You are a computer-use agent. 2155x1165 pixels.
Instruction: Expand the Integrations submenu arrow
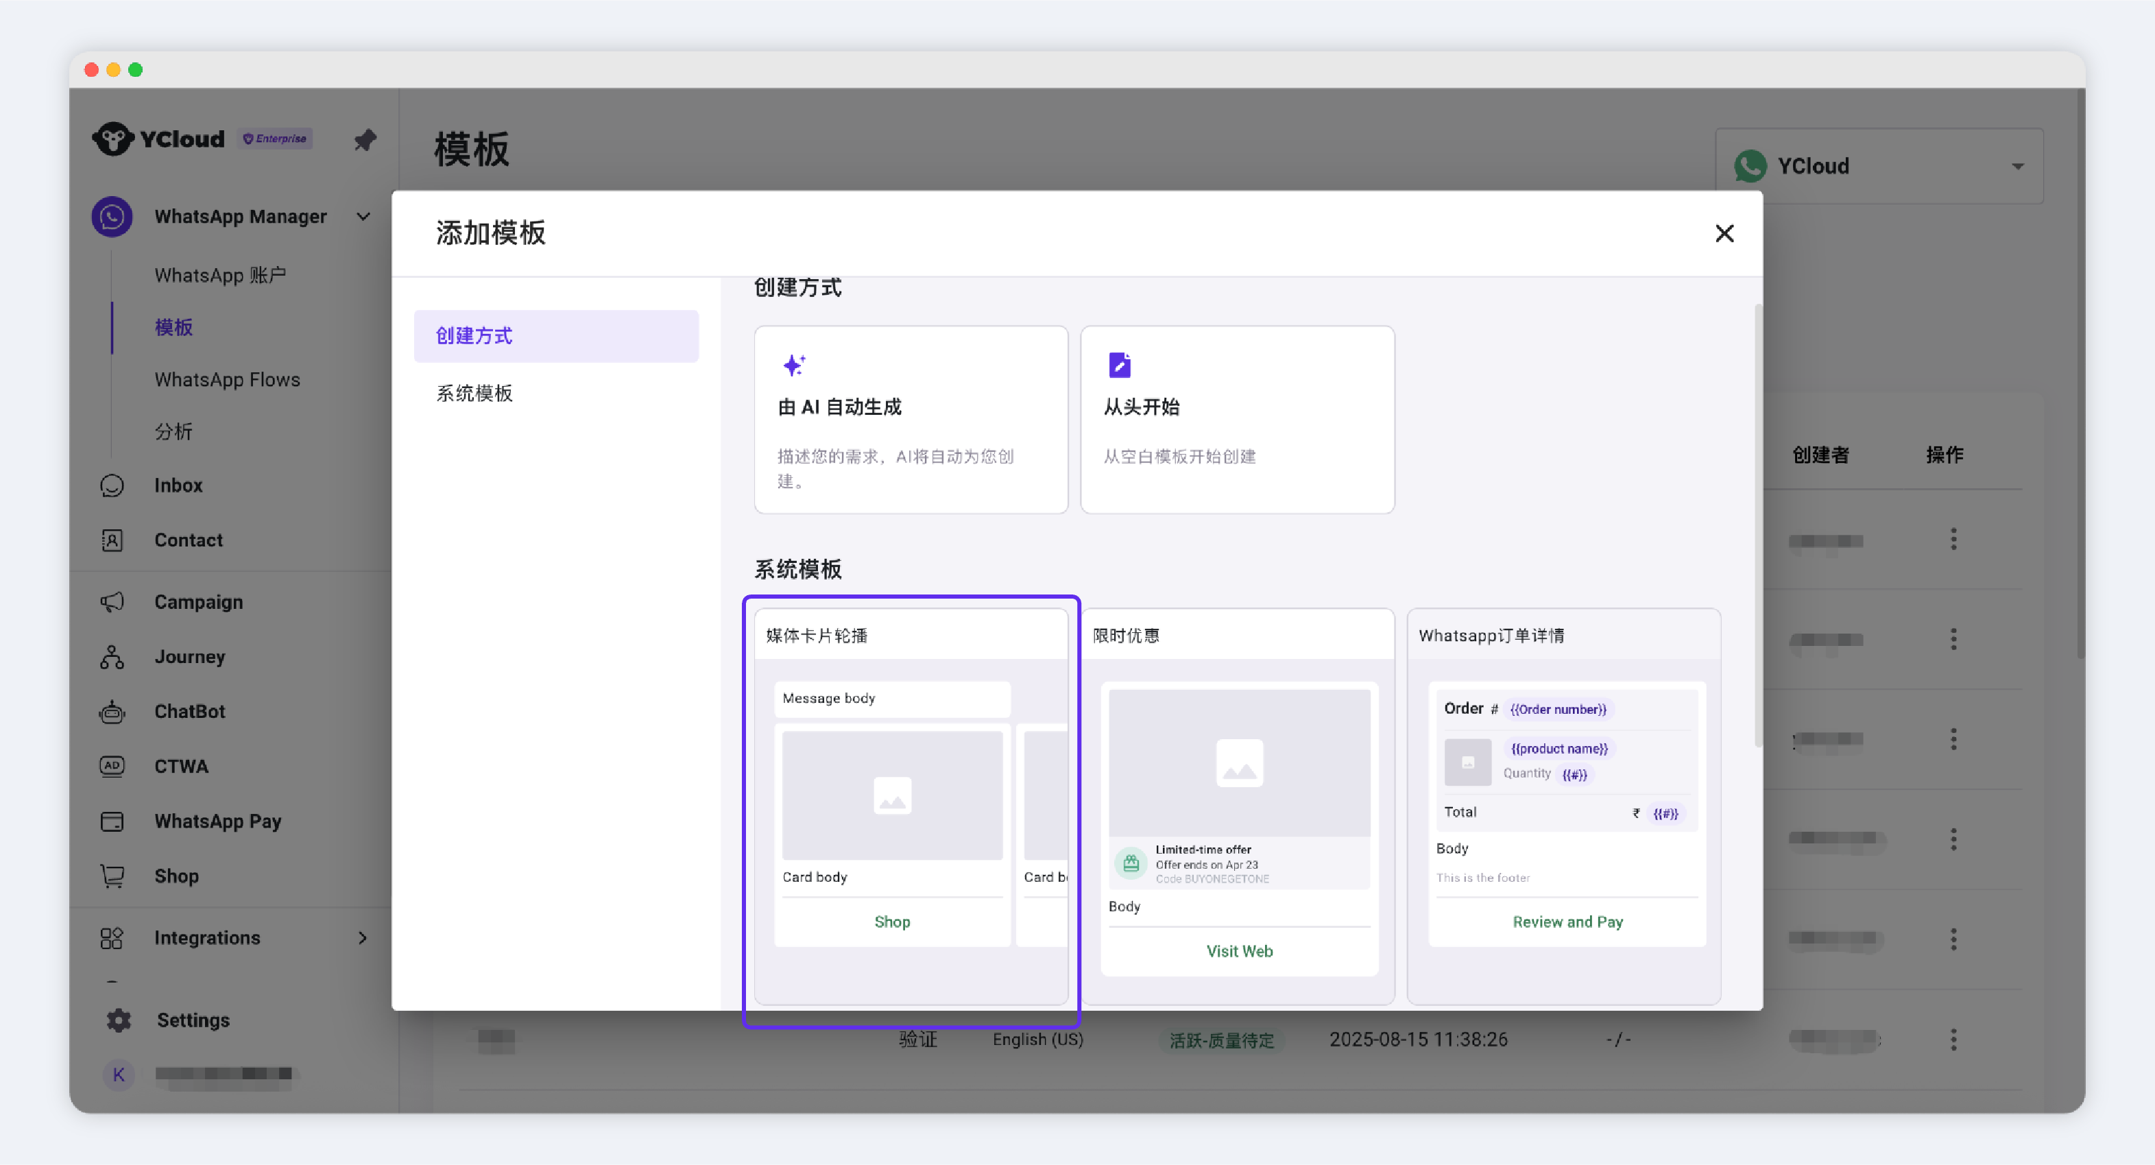363,938
